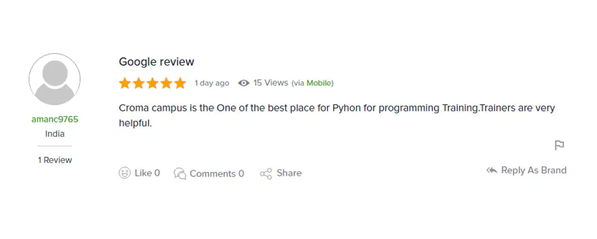
Task: Open the amanc9765 username profile link
Action: 55,119
